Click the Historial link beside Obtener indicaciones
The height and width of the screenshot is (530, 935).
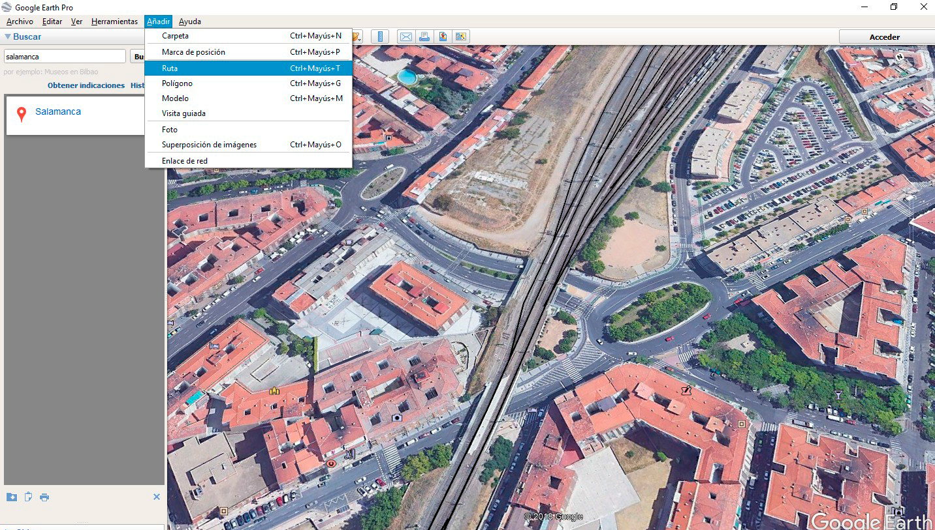(x=138, y=85)
